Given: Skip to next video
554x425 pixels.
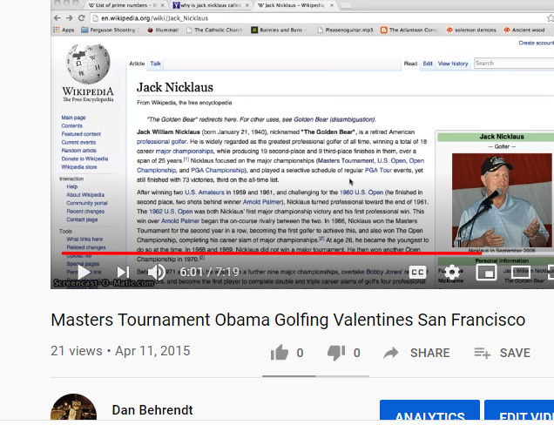Looking at the screenshot, I should (123, 272).
